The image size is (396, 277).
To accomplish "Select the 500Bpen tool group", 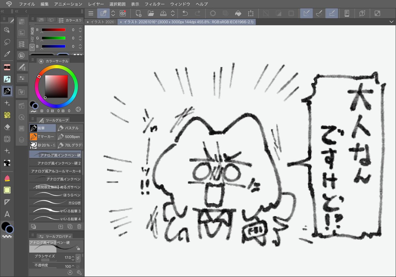I will [x=69, y=137].
